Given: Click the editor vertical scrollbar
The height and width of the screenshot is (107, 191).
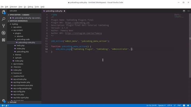Looking at the screenshot, I should pos(190,45).
